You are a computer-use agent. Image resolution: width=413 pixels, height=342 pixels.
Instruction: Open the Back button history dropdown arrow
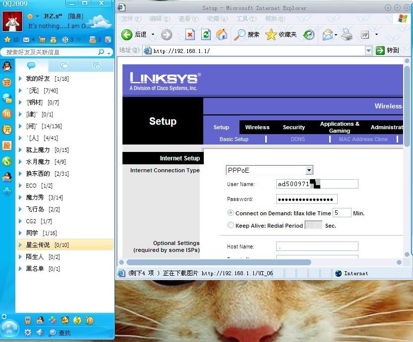[153, 35]
